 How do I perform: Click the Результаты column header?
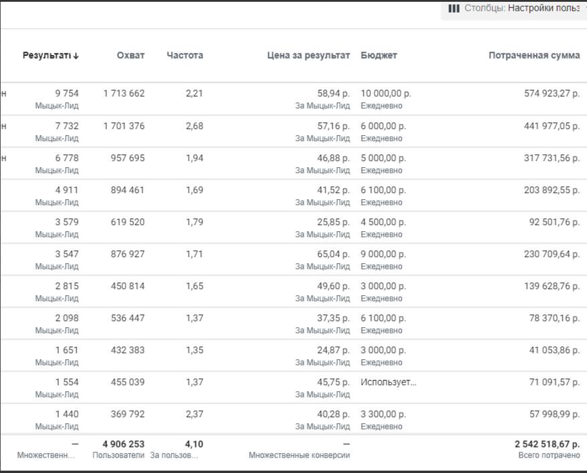click(x=47, y=56)
